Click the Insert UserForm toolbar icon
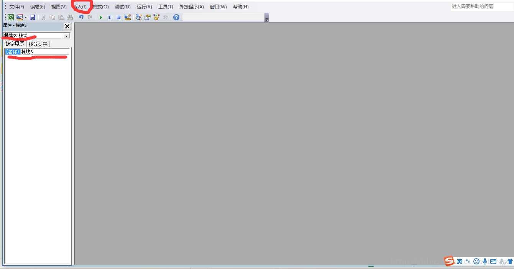This screenshot has height=269, width=514. (20, 17)
